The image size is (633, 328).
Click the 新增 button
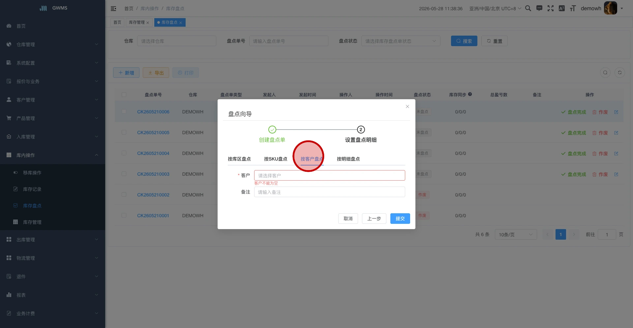tap(126, 73)
